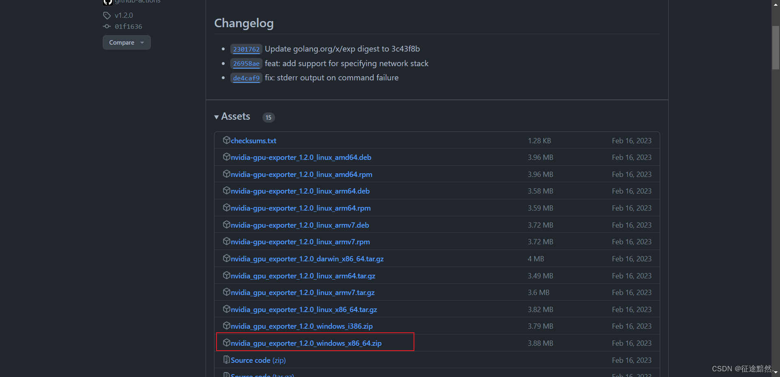This screenshot has width=780, height=377.
Task: Click the 3.6 MB size for armv7.tar.gz
Action: click(539, 293)
